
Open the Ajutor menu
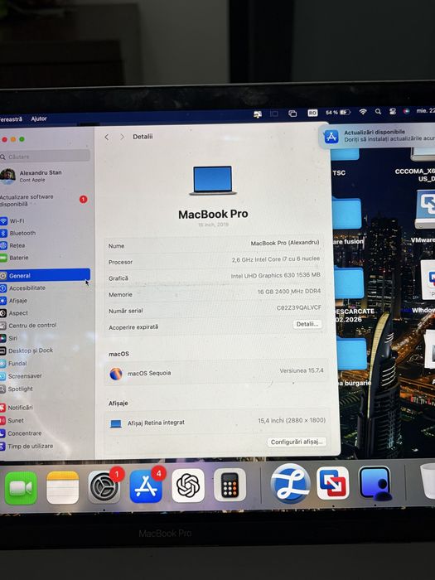[39, 118]
